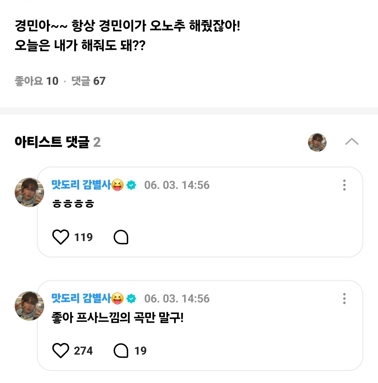Image resolution: width=378 pixels, height=383 pixels.
Task: Click the 아티스트 댓글 2 heading
Action: (58, 142)
